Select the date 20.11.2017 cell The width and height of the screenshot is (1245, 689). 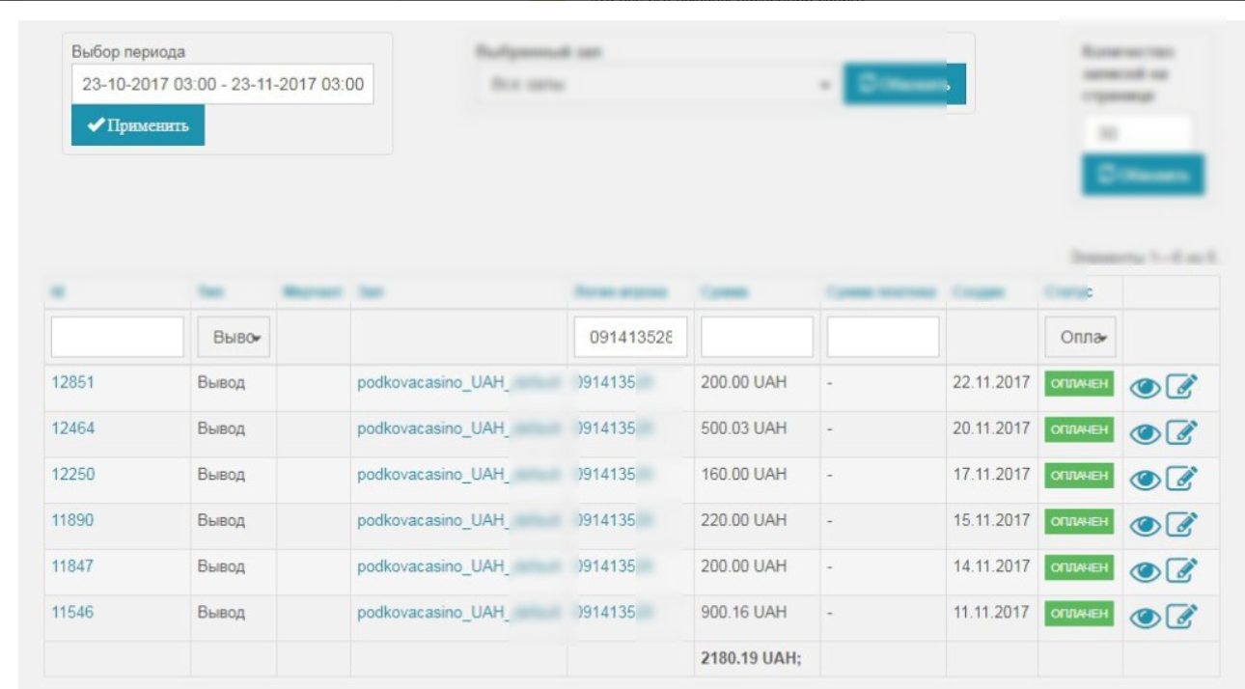[991, 428]
